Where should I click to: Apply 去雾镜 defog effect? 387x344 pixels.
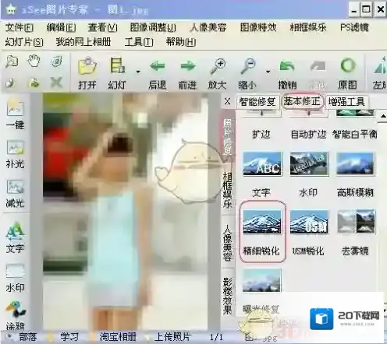coord(356,222)
